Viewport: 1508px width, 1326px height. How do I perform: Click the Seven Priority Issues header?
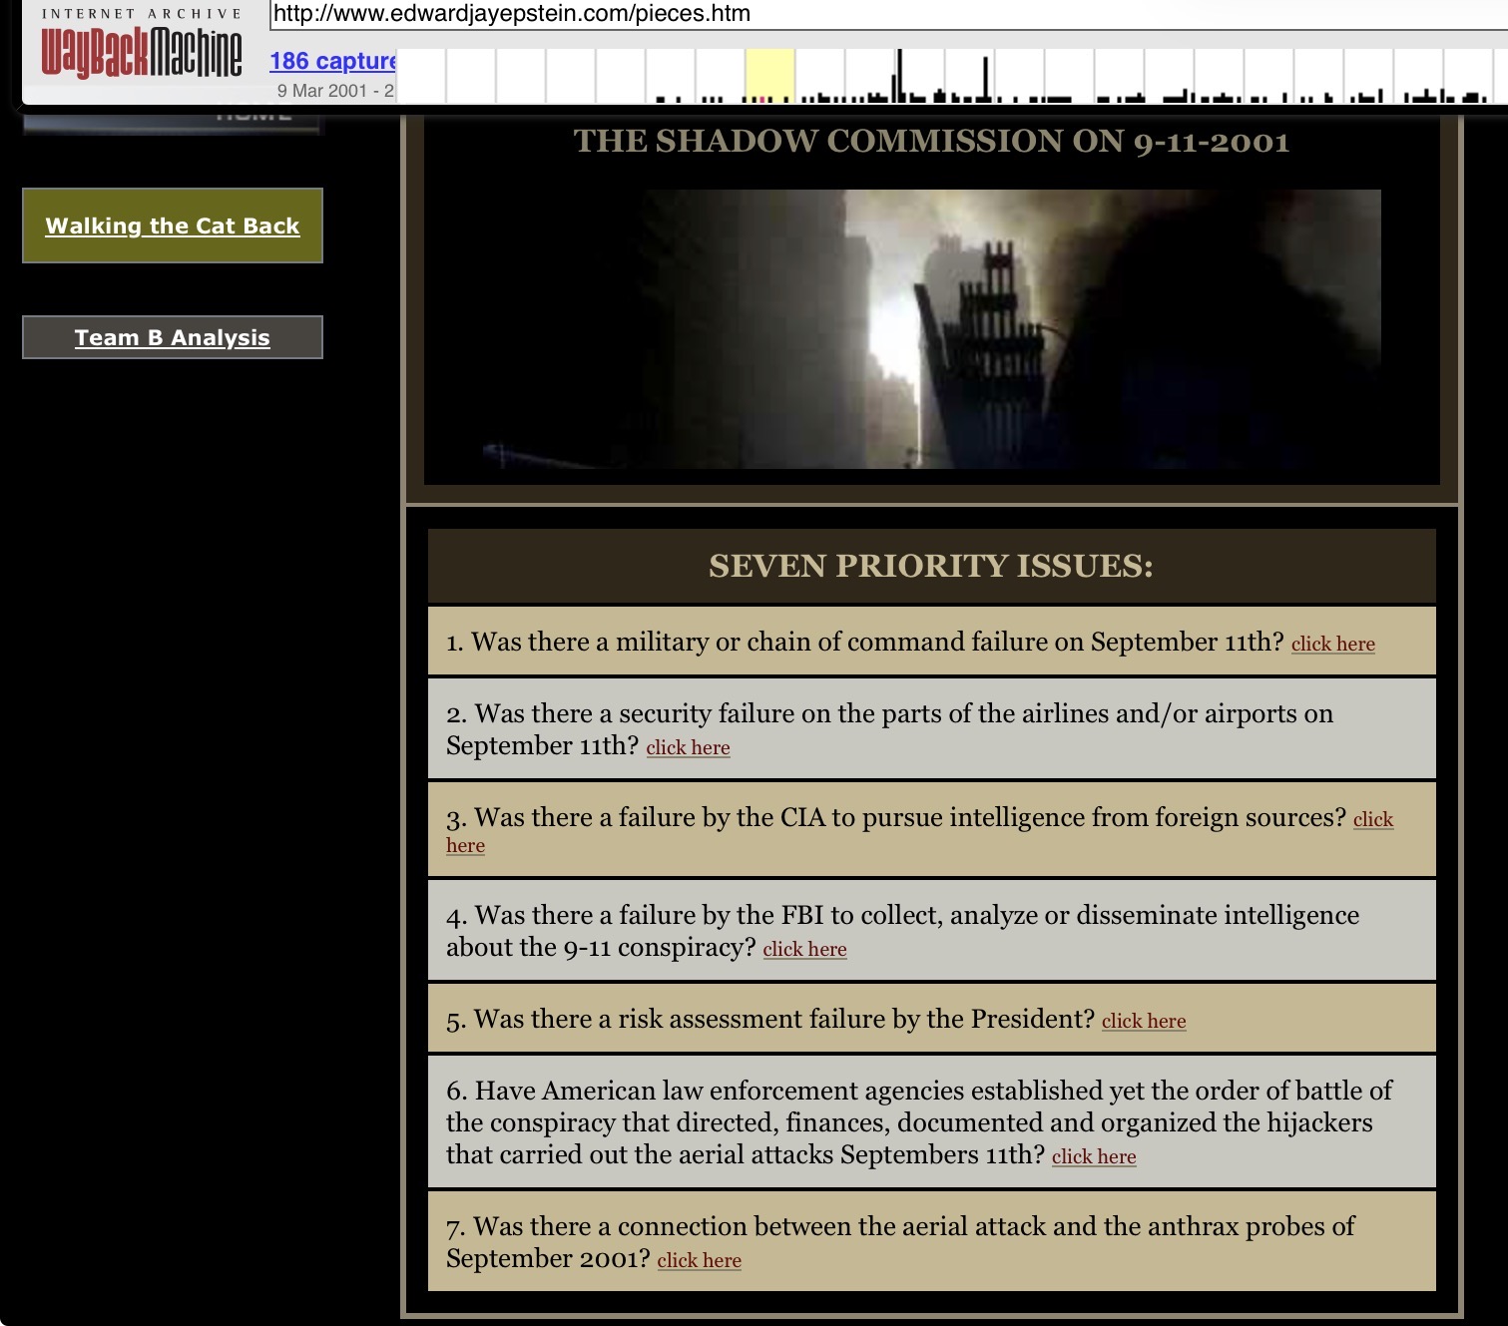[x=931, y=566]
